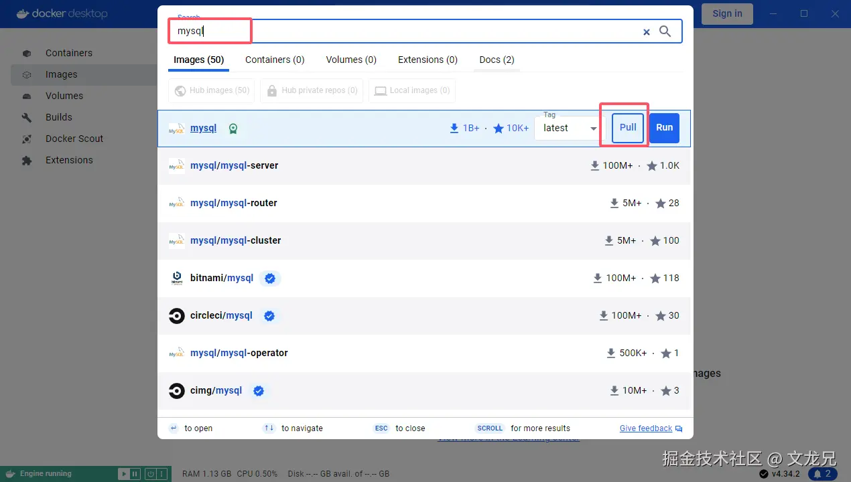Toggle the Local images (0) filter
This screenshot has width=851, height=482.
(x=412, y=90)
